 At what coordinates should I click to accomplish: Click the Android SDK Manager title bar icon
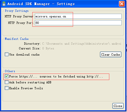point(4,4)
